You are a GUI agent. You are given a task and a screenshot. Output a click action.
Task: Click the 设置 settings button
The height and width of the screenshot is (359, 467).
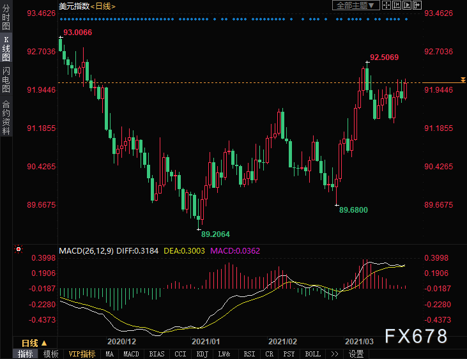tap(356, 354)
